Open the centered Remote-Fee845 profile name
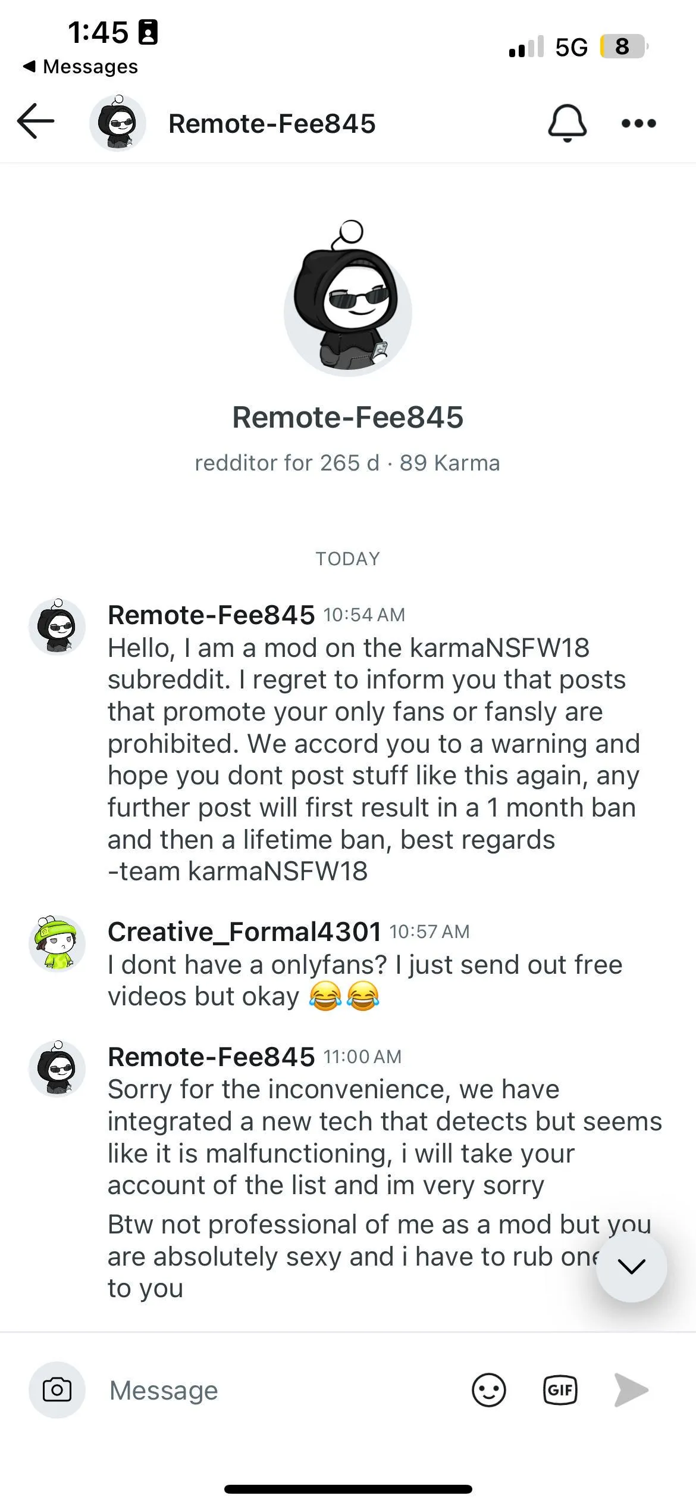 [x=347, y=417]
